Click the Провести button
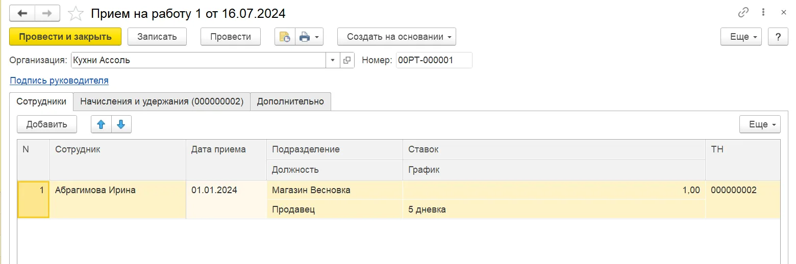This screenshot has height=264, width=796. tap(231, 37)
